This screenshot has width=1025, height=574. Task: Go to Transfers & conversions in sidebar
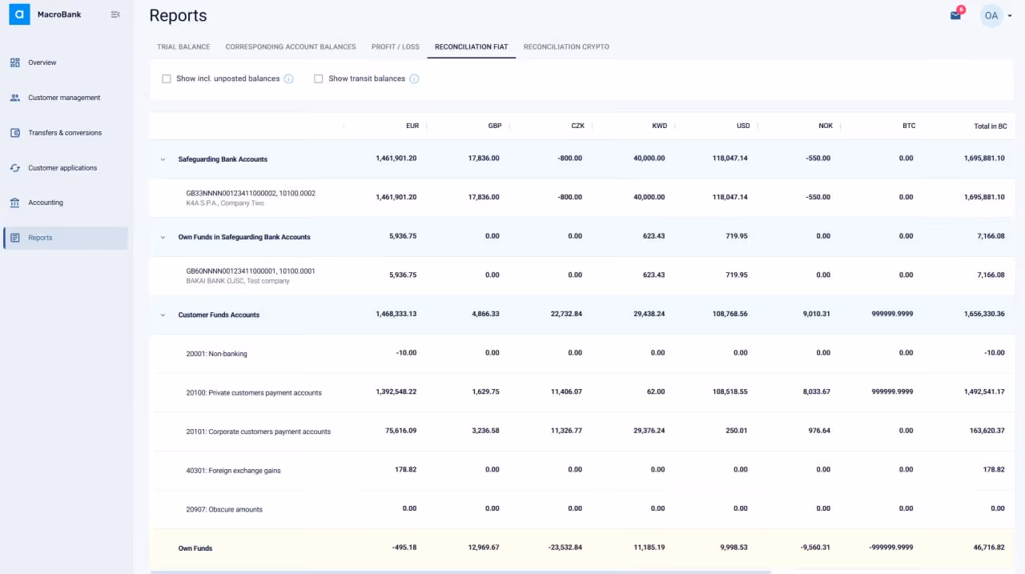point(66,133)
